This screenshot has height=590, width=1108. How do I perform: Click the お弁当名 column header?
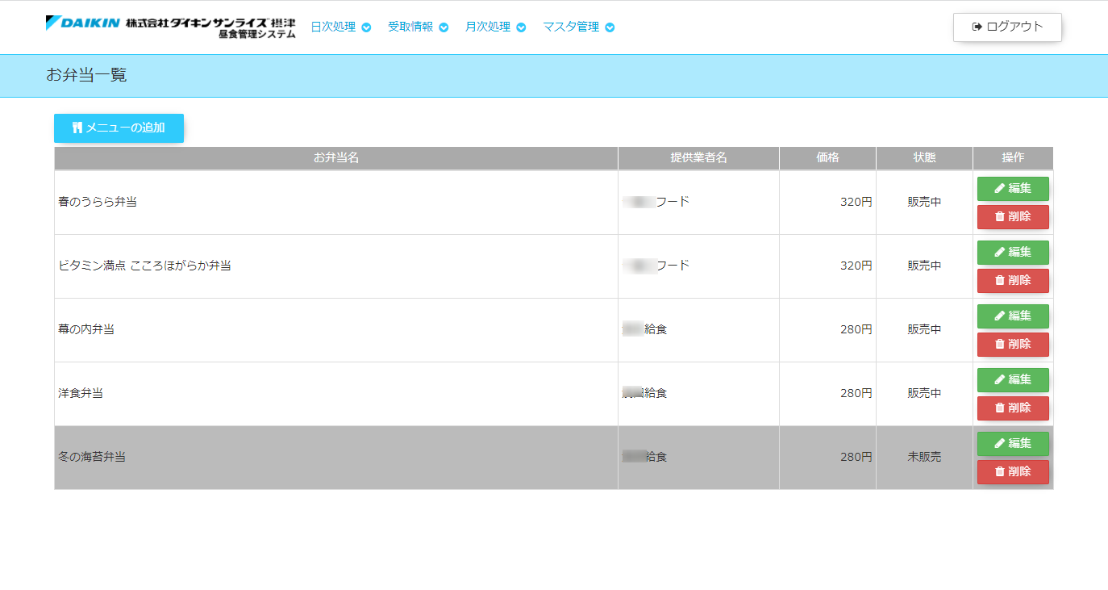(335, 157)
